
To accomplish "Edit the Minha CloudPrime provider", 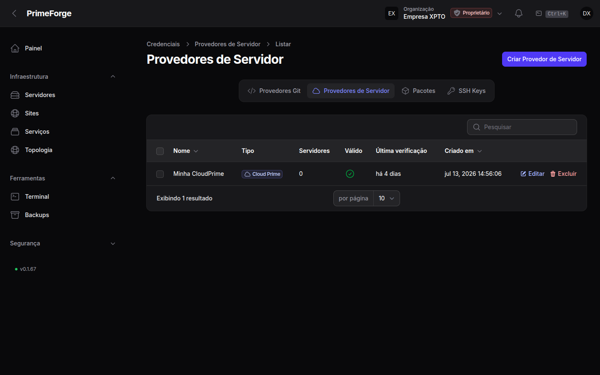I will point(532,174).
